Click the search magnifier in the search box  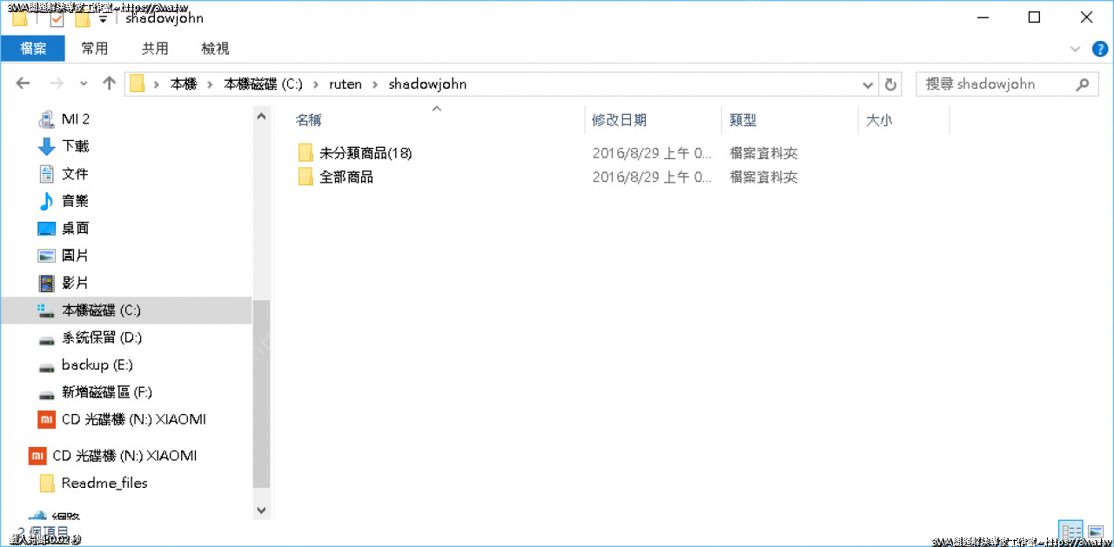pyautogui.click(x=1083, y=83)
